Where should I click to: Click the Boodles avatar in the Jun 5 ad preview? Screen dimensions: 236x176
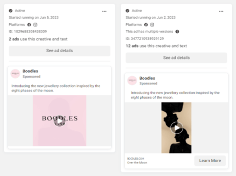pos(15,73)
